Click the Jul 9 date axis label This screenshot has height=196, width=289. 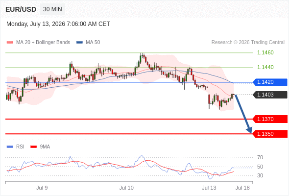(x=42, y=188)
